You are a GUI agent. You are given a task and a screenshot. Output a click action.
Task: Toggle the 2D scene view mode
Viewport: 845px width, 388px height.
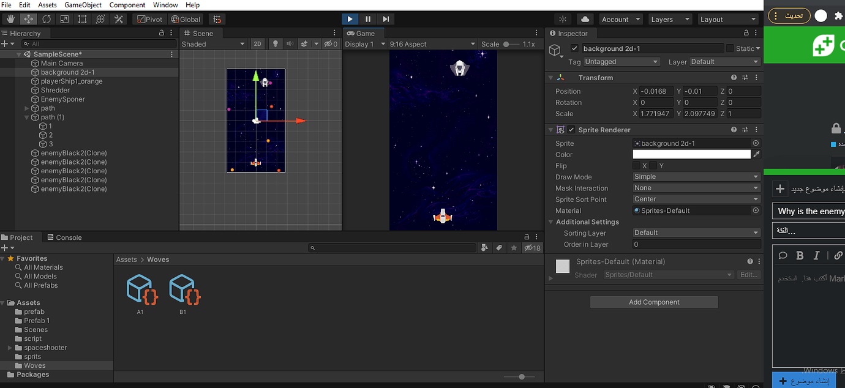(x=258, y=44)
